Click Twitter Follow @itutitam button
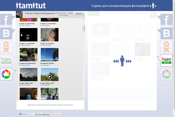 (x=43, y=114)
